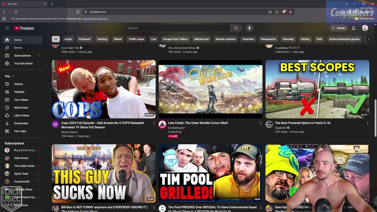This screenshot has width=377, height=212.
Task: Open Playlists in the sidebar
Action: click(x=22, y=92)
